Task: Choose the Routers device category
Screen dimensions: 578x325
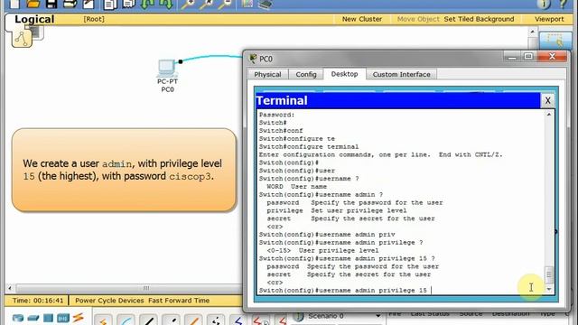Action: point(18,318)
